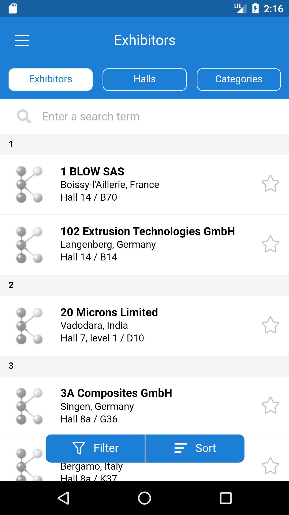
Task: Tap the 20 Microns Limited logo icon
Action: point(29,326)
